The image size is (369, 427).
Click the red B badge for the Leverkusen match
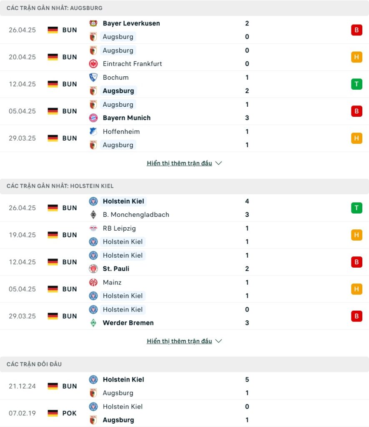click(356, 30)
